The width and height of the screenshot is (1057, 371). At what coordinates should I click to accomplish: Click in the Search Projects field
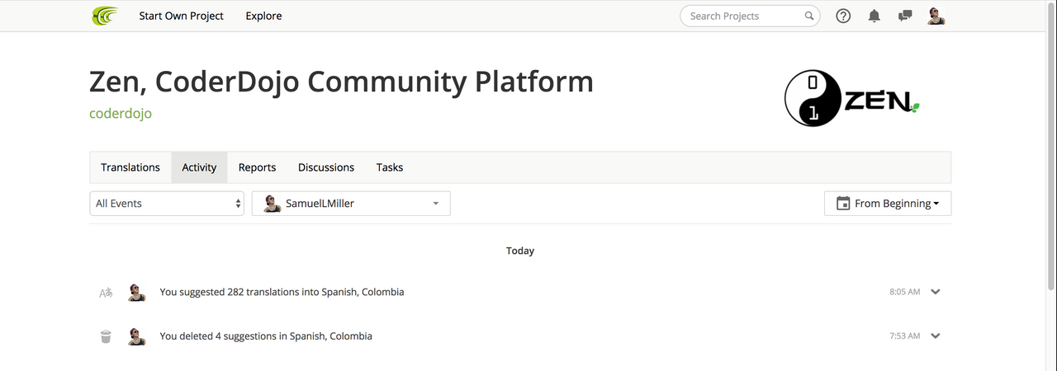(750, 16)
